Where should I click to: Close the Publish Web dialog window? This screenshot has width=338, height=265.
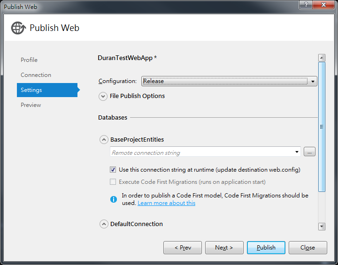[x=323, y=5]
